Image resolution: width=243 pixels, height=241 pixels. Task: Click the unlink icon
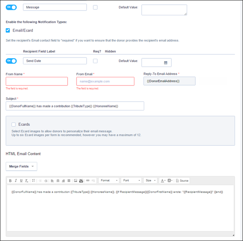coord(93,180)
